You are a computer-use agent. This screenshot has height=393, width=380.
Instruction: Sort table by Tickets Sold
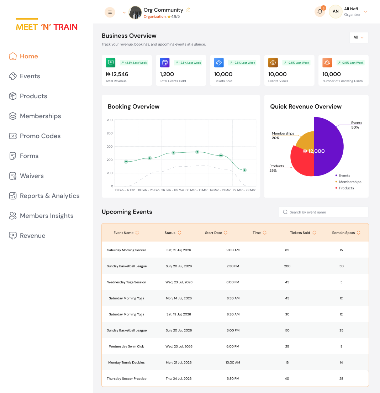tap(314, 232)
